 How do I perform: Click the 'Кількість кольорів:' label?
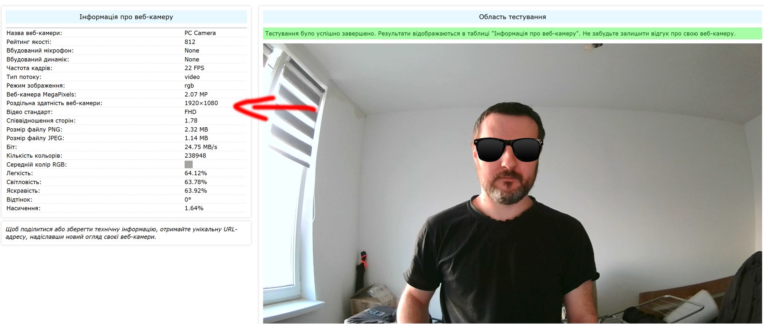35,155
